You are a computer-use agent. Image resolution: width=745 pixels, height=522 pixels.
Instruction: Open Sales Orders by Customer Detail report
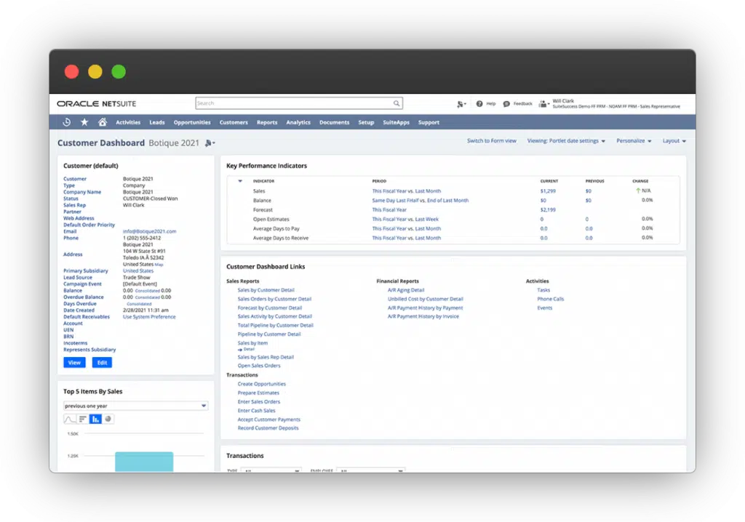pos(274,300)
